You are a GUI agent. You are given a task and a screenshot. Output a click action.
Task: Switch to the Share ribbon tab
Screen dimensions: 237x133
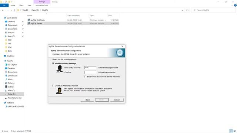point(21,5)
